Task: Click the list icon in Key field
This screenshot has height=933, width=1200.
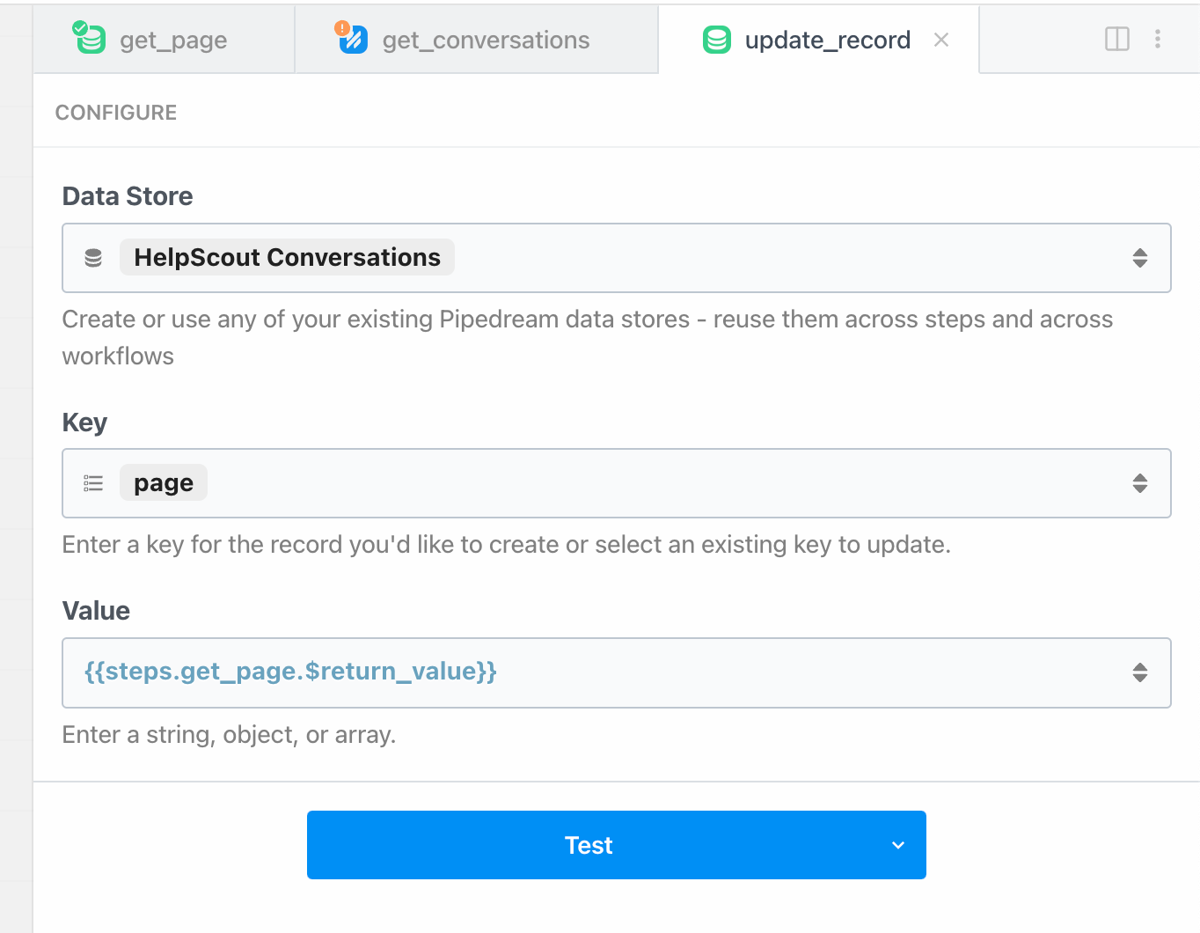Action: pos(93,483)
